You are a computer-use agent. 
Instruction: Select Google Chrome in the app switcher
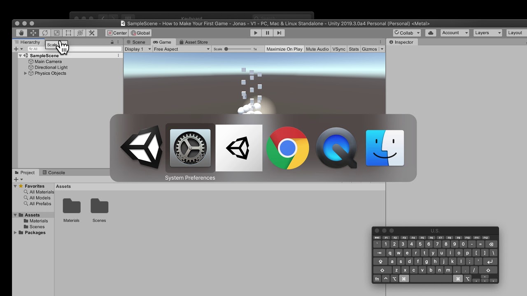click(x=288, y=148)
